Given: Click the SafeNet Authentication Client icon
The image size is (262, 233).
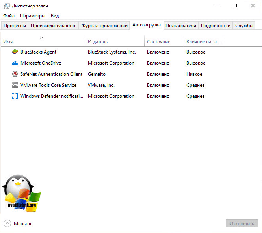Looking at the screenshot, I should click(15, 74).
